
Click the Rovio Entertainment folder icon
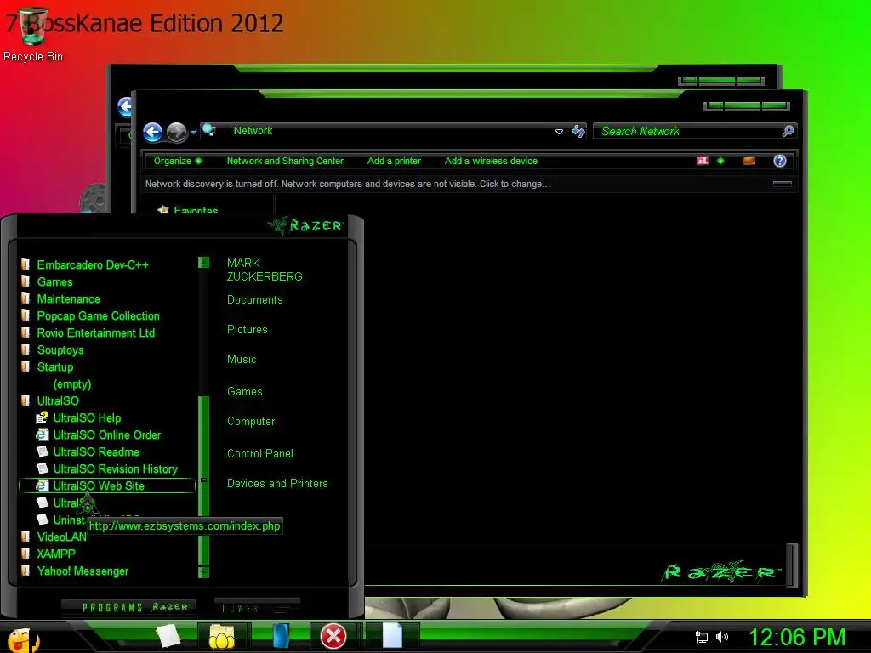tap(25, 332)
